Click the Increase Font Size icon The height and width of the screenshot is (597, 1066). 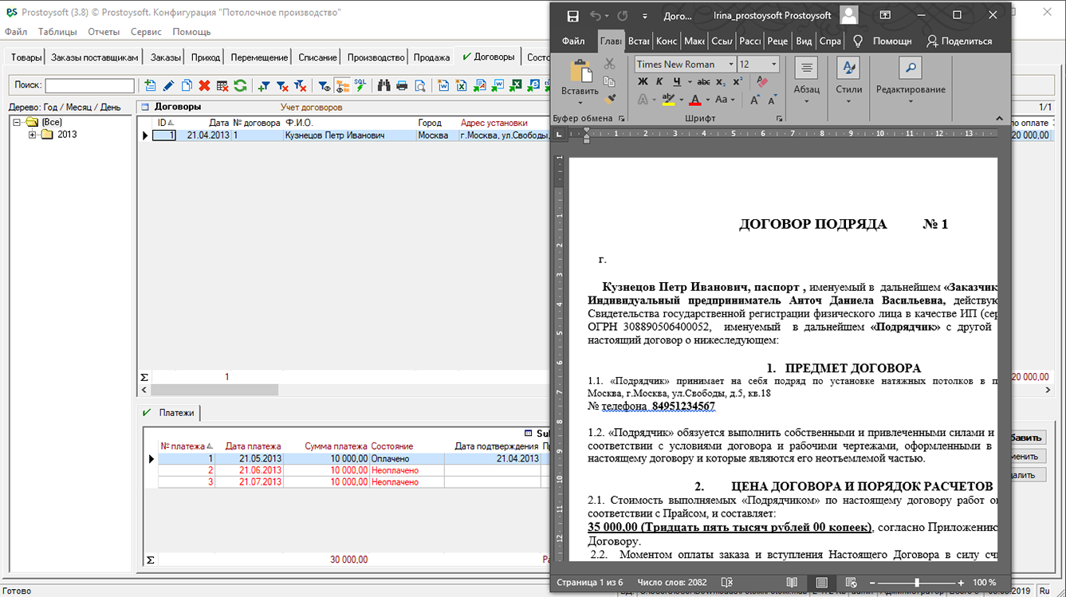tap(754, 100)
